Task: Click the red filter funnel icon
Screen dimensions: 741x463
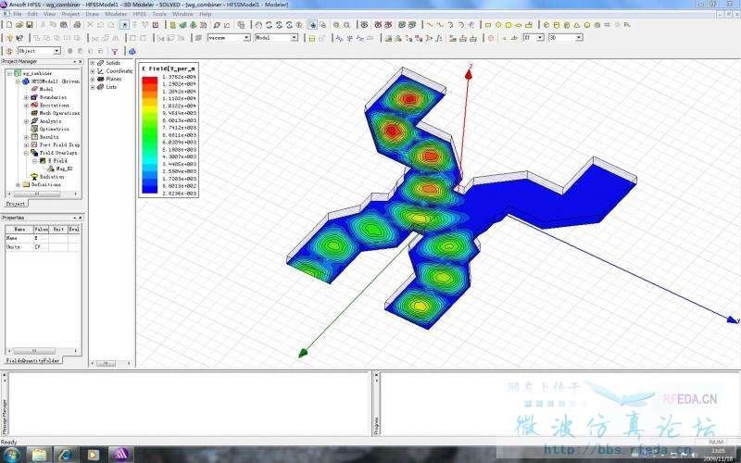Action: (114, 51)
